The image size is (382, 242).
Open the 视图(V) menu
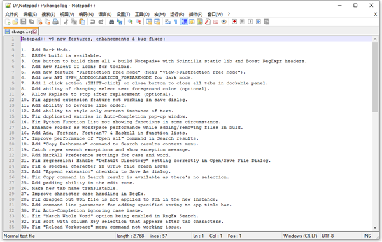coord(67,15)
